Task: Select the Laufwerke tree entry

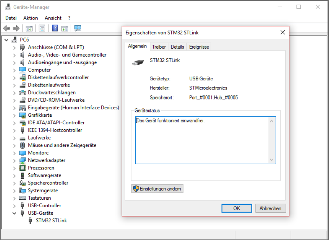Action: click(39, 138)
